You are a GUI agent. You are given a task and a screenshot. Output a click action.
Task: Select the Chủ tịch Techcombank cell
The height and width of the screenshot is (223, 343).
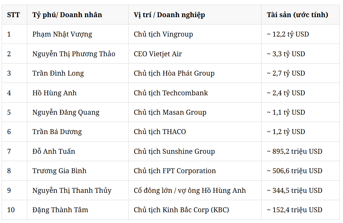coord(195,93)
